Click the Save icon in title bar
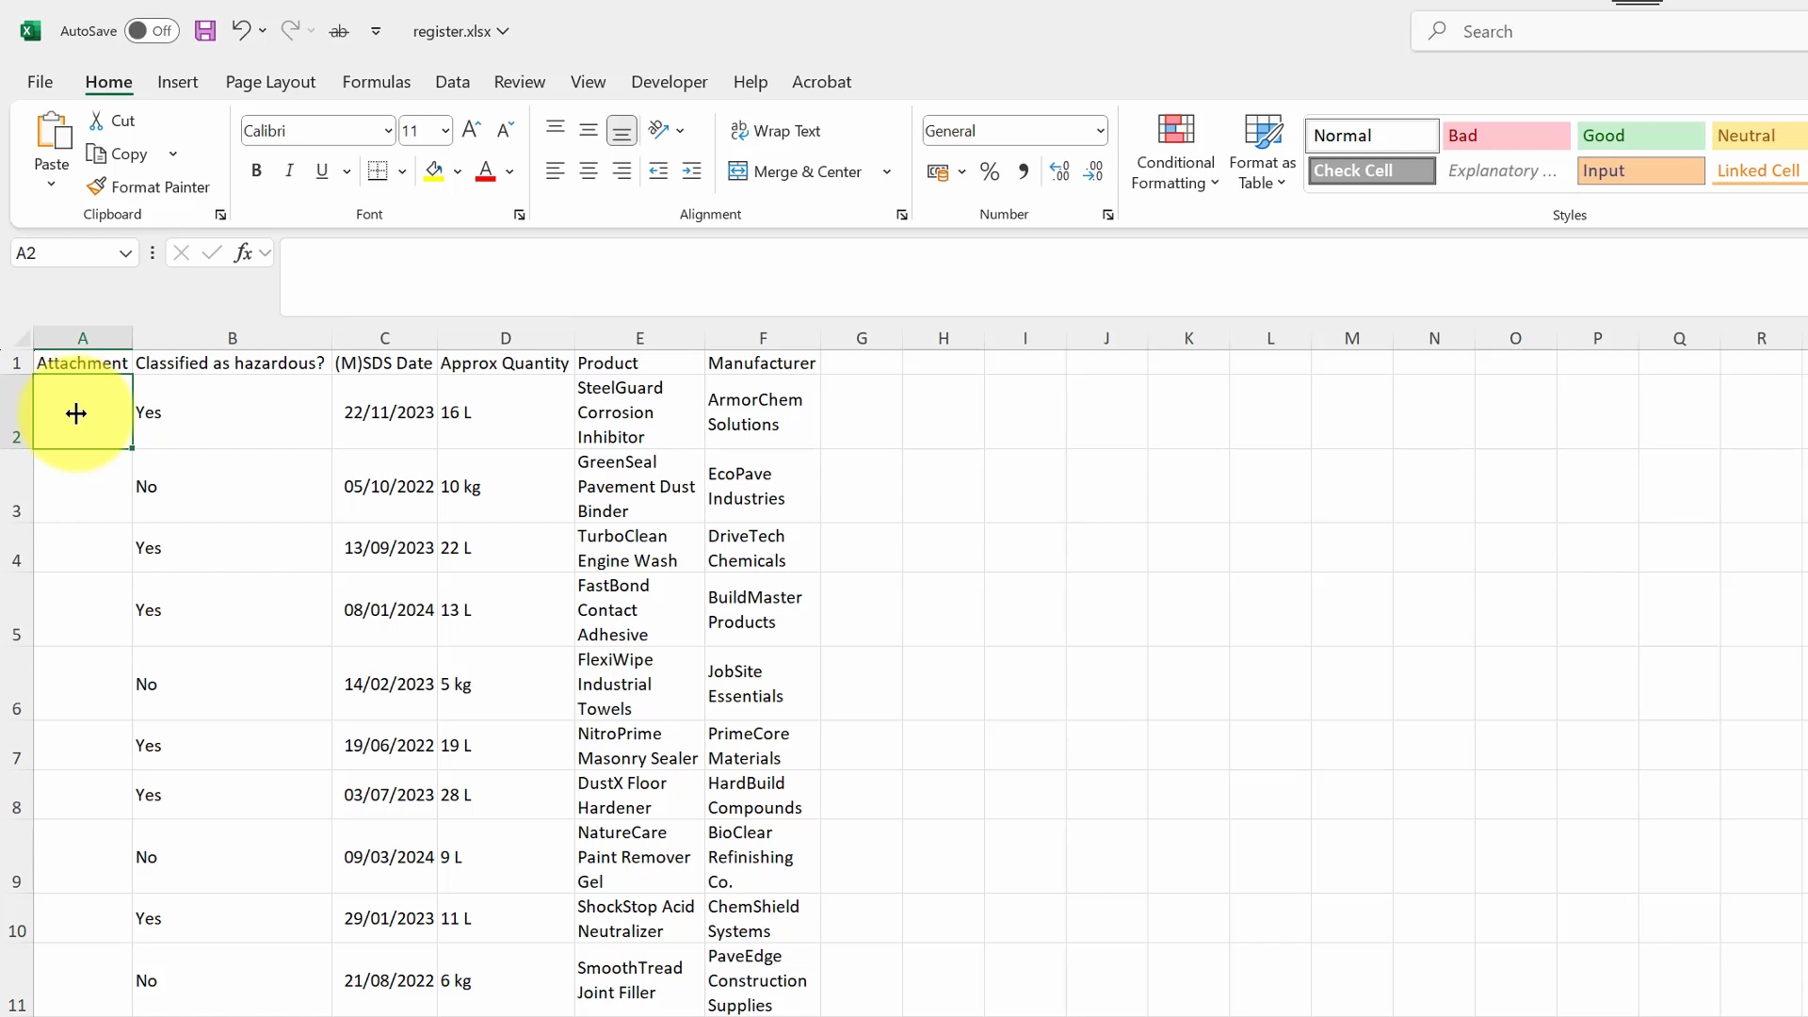Screen dimensions: 1808x1017 click(x=204, y=31)
